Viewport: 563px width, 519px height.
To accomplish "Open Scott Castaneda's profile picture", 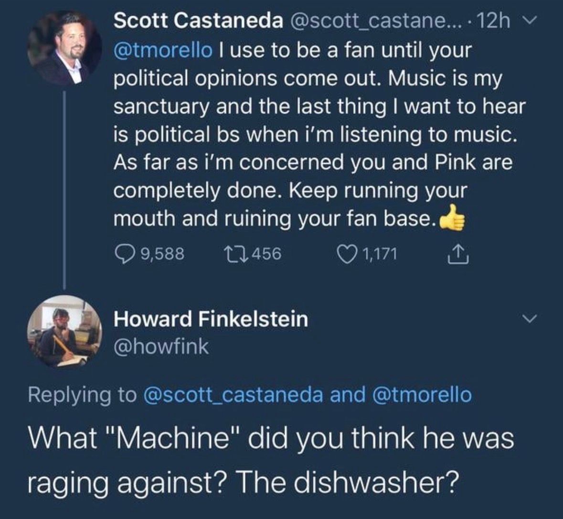I will (x=64, y=49).
